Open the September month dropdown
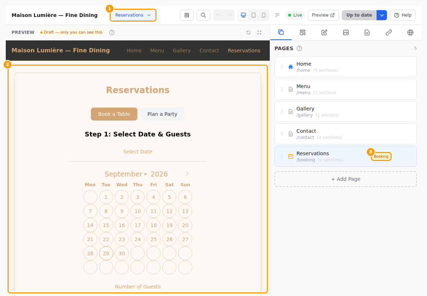This screenshot has width=427, height=296. [x=126, y=174]
